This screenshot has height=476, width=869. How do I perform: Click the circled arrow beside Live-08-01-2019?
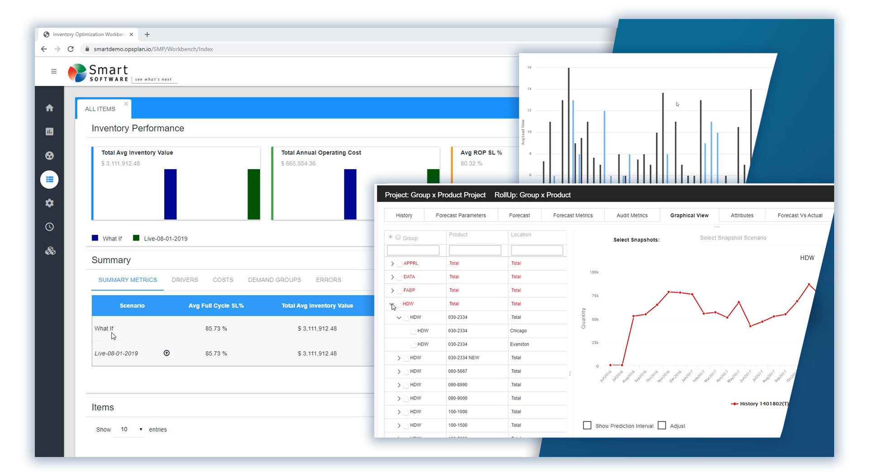[167, 353]
